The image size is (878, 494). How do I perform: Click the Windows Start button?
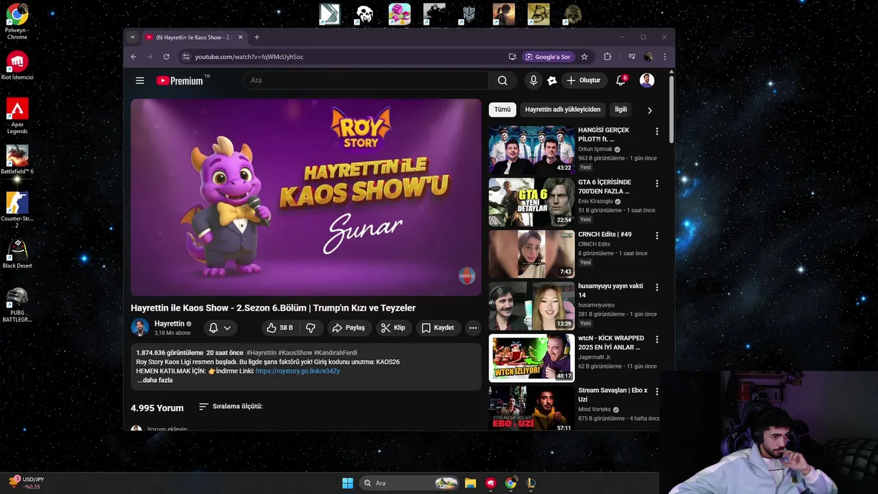coord(348,483)
